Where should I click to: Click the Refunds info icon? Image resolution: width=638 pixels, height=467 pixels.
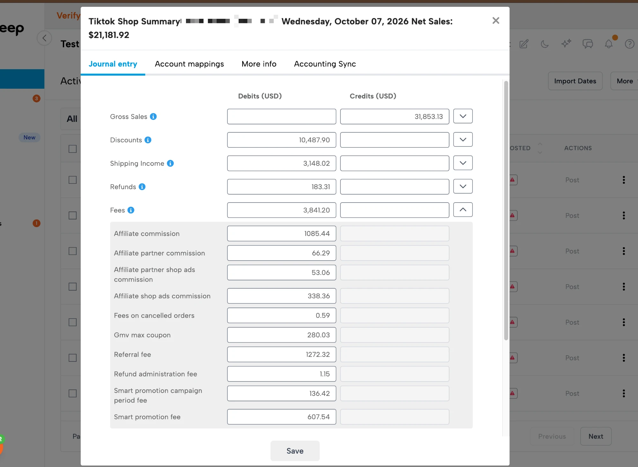[142, 187]
